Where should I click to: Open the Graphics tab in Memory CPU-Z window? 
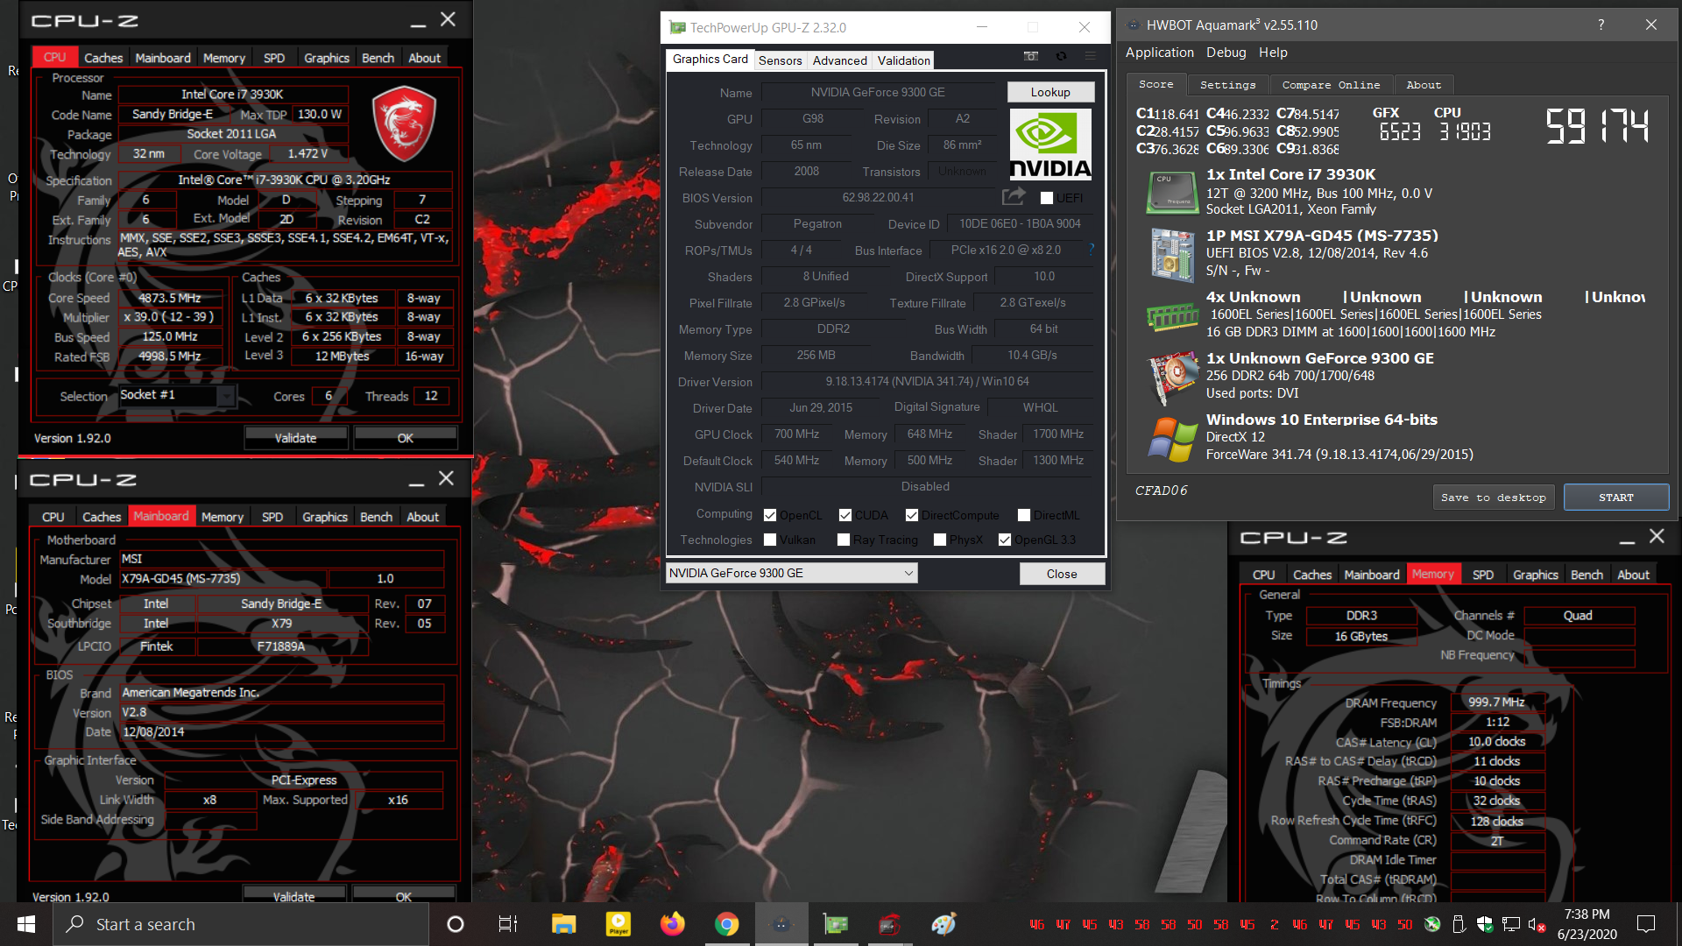pos(1535,575)
